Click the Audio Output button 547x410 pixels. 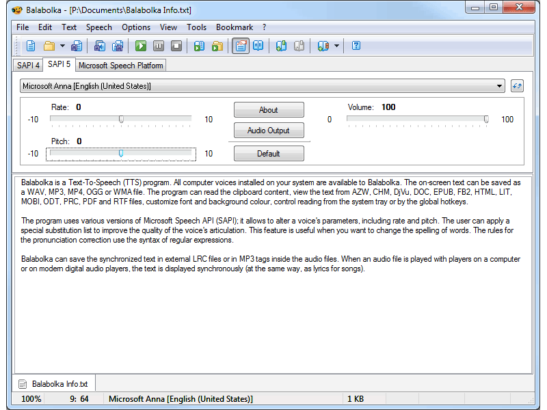point(269,131)
